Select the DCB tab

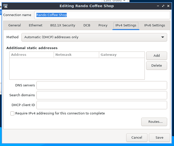(x=87, y=25)
